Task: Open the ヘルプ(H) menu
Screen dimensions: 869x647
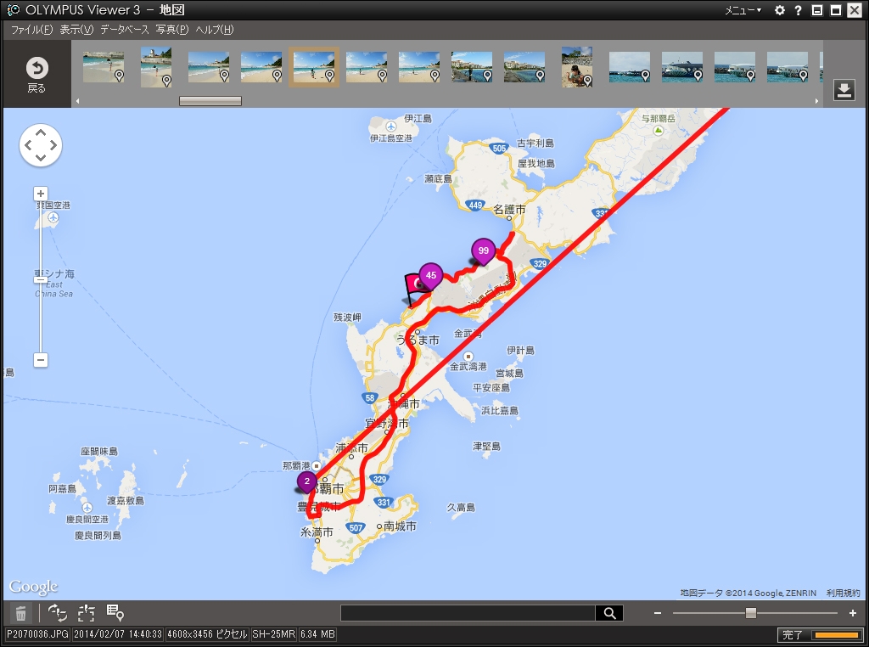Action: coord(215,30)
